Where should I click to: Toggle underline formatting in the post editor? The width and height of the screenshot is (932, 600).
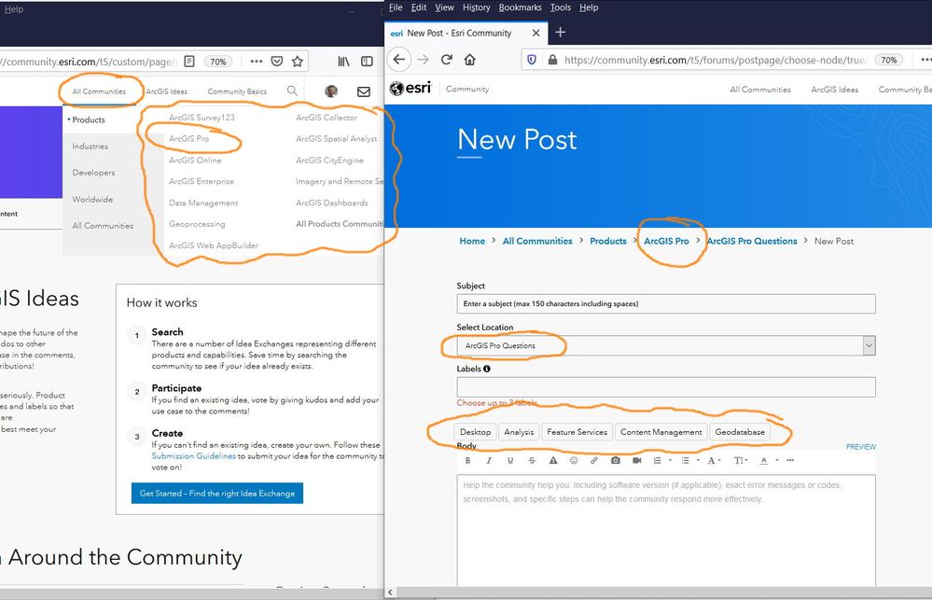coord(510,460)
